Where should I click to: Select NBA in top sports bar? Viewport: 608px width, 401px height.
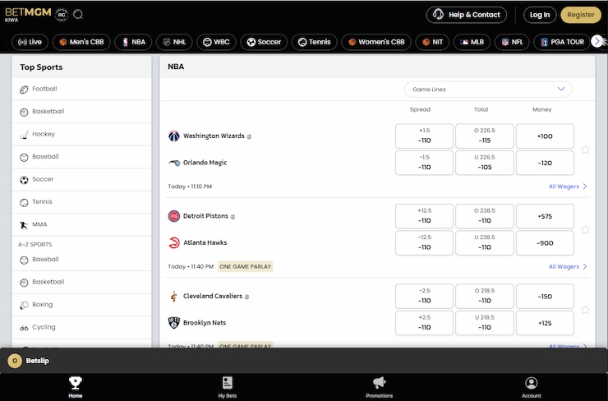[x=134, y=42]
